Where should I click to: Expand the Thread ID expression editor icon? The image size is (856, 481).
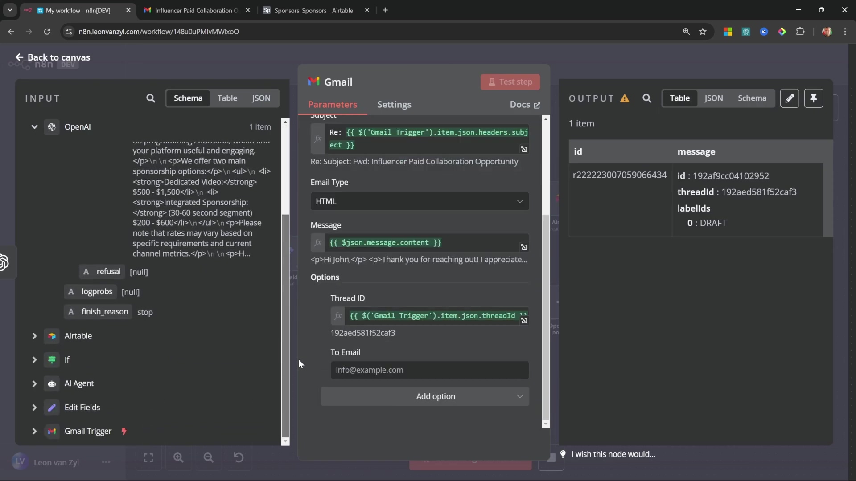pyautogui.click(x=524, y=321)
